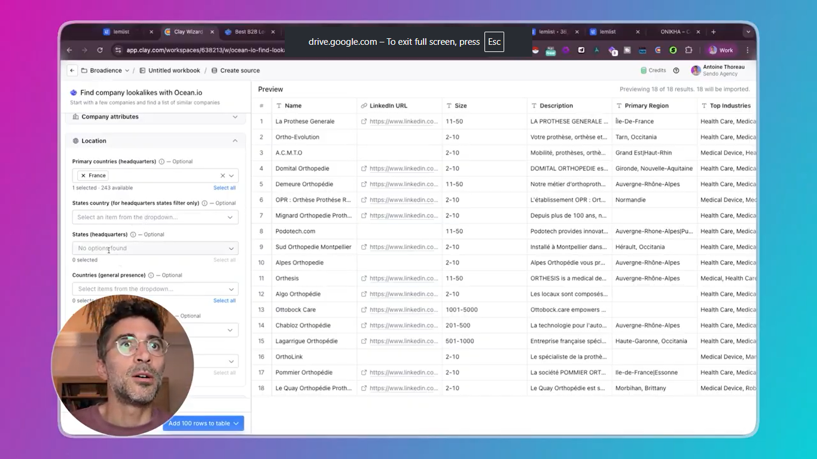This screenshot has height=459, width=817.
Task: Select the Sud Orthopedie Montpellier cell
Action: (314, 247)
